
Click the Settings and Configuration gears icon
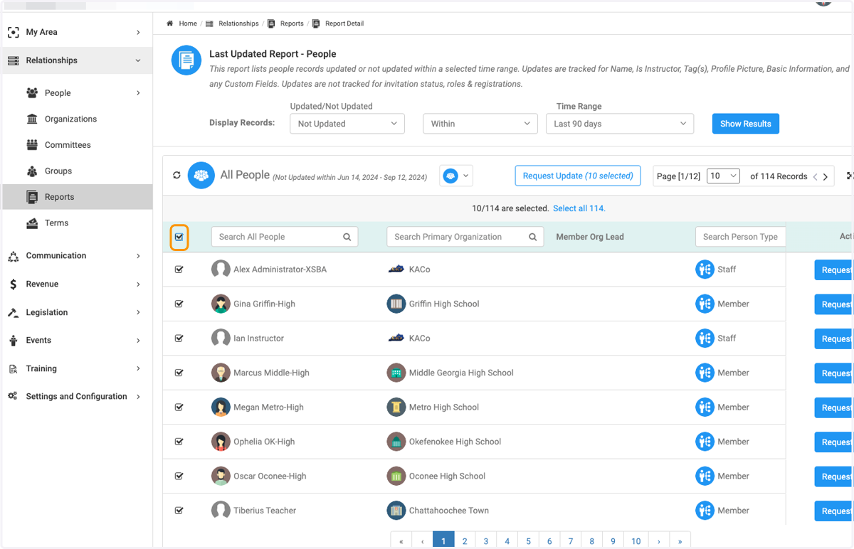(13, 396)
